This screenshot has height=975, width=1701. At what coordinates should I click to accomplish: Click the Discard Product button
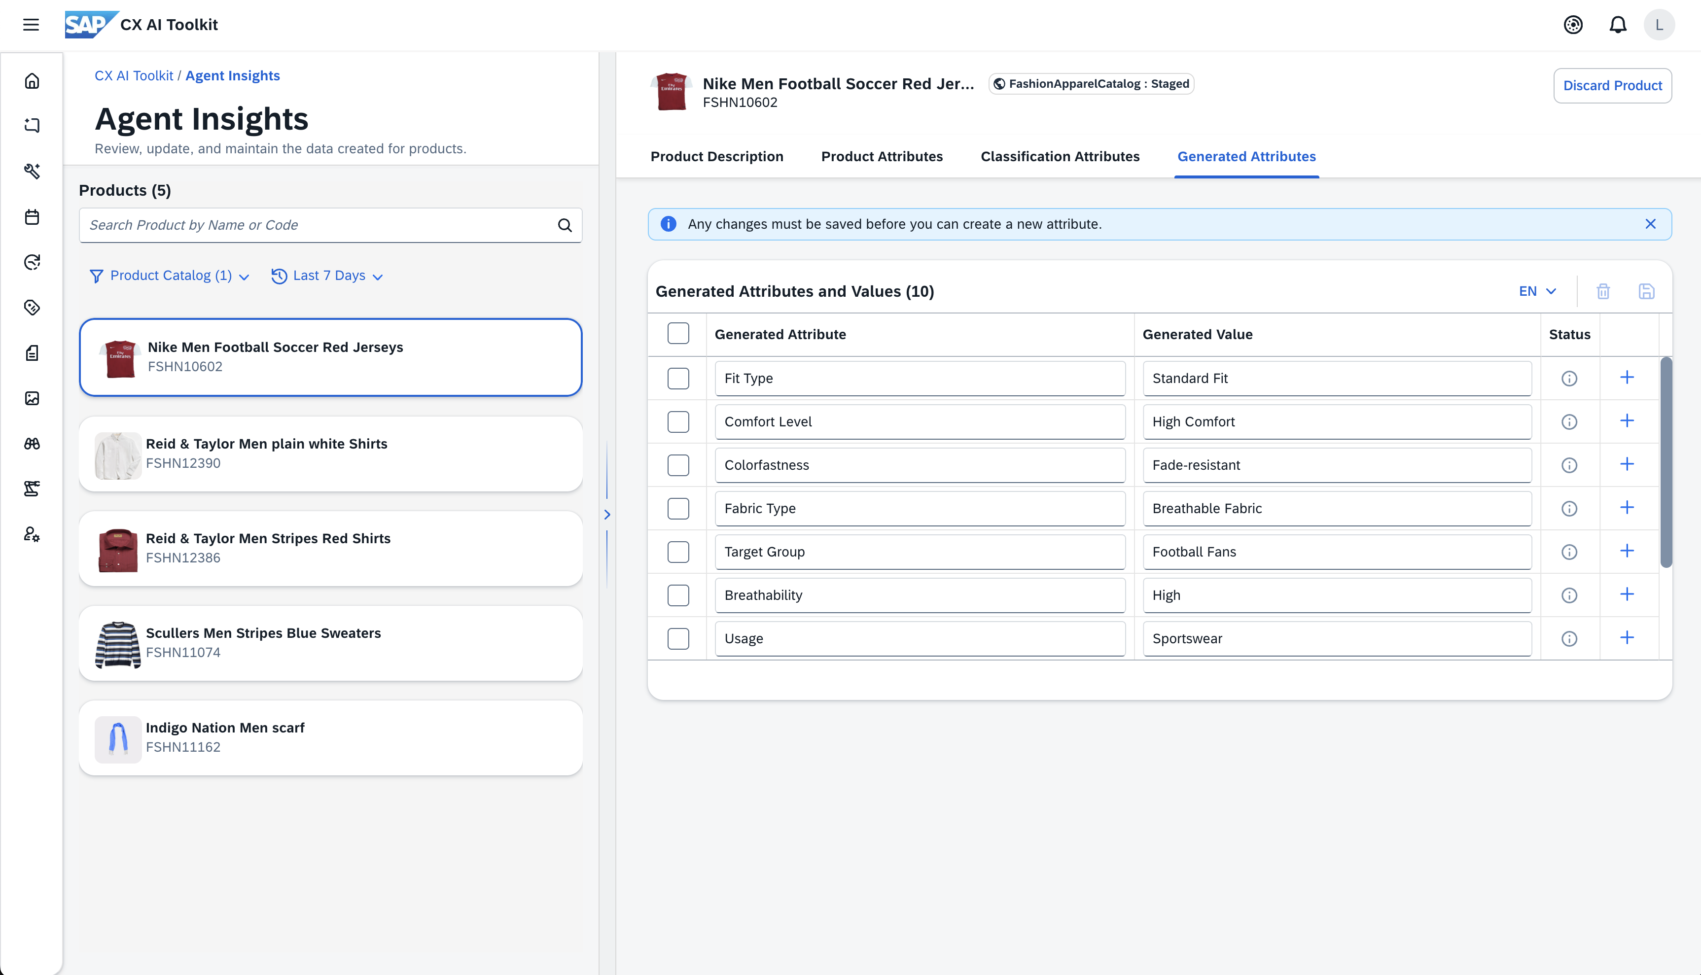pos(1612,86)
